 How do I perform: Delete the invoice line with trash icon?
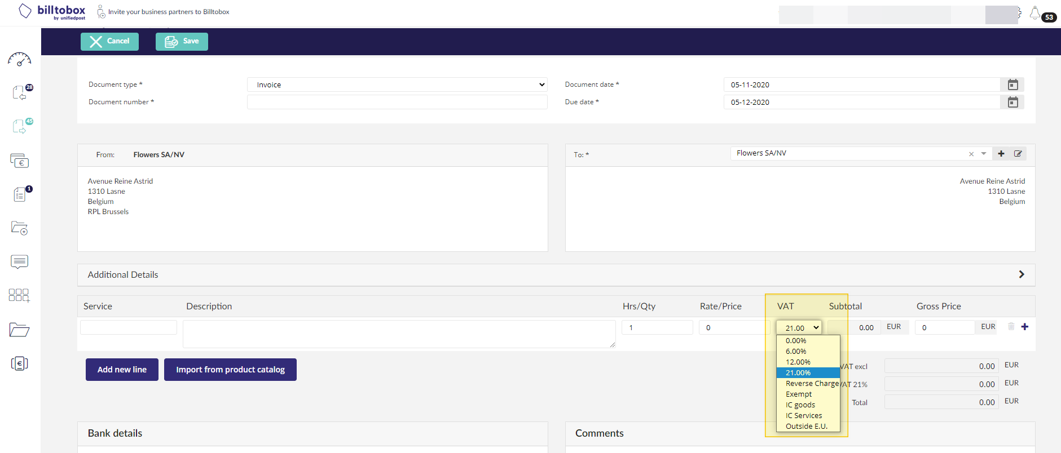point(1011,326)
